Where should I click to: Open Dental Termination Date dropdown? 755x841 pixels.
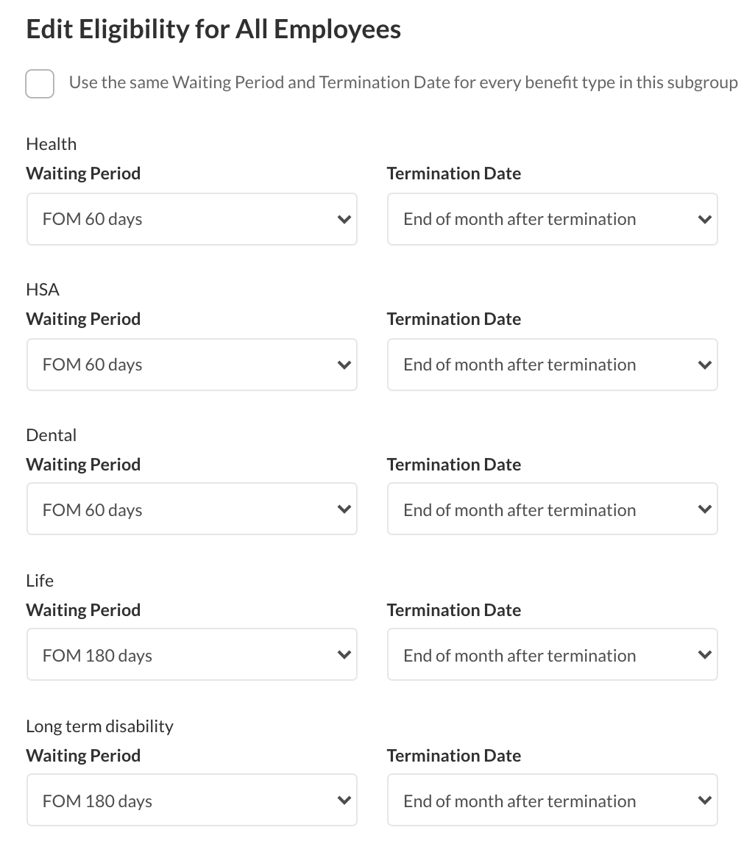coord(553,509)
